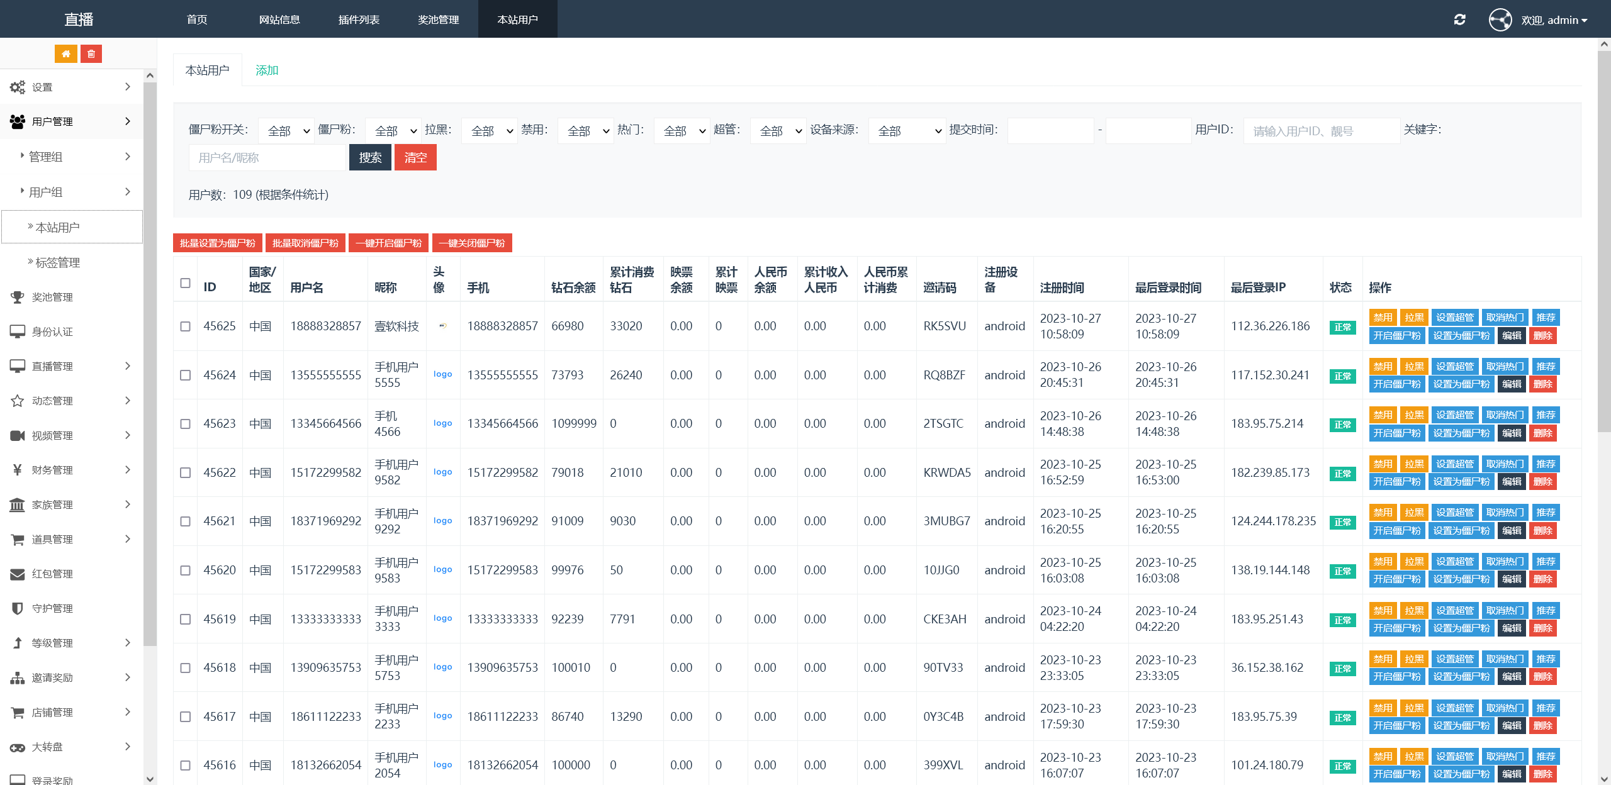Check the checkbox for user ID 45625
Screen dimensions: 1611x785
tap(185, 326)
